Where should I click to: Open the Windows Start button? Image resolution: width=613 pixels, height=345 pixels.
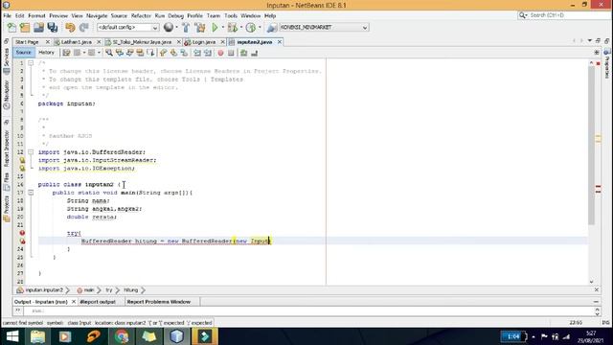click(x=12, y=336)
